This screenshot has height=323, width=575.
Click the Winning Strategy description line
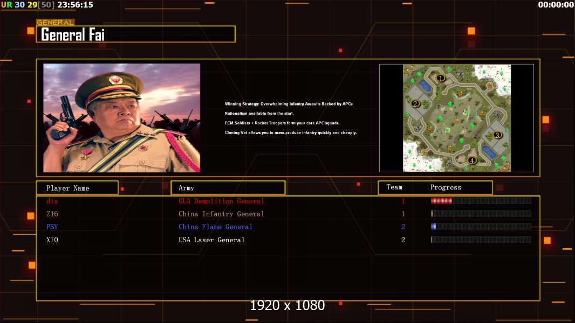[289, 104]
